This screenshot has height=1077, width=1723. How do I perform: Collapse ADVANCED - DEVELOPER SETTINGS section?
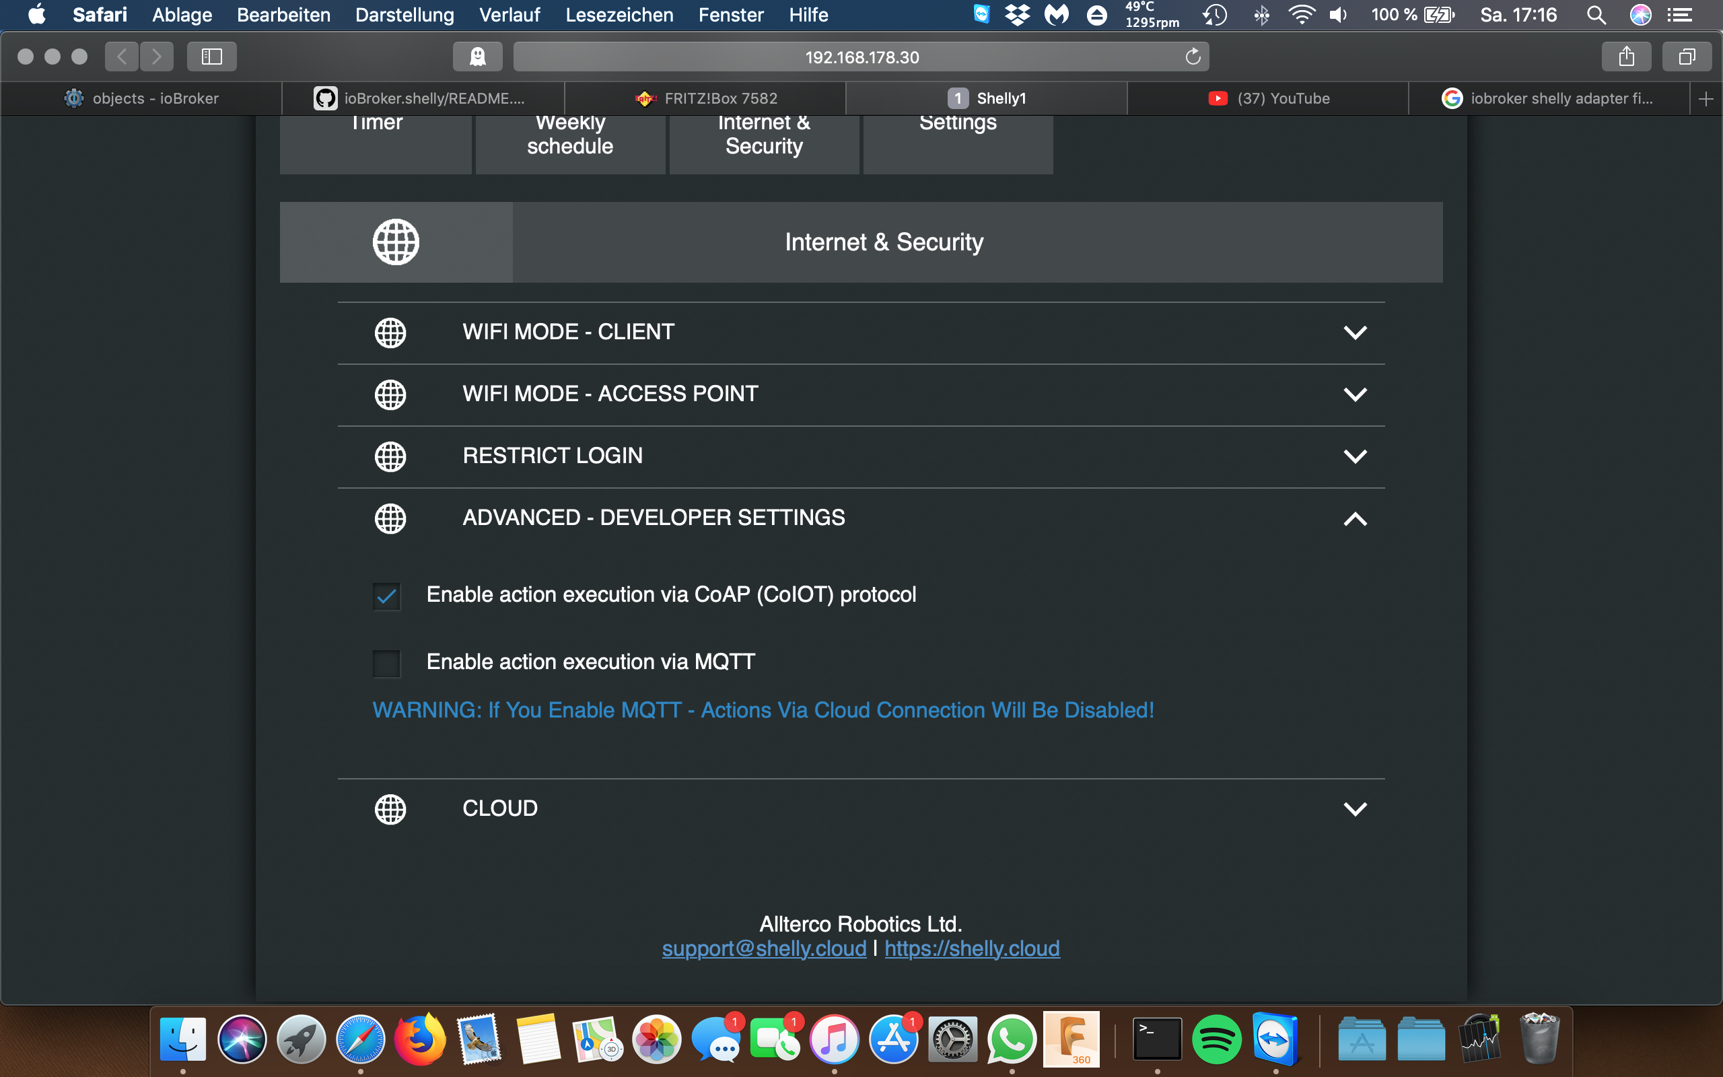pos(1354,518)
